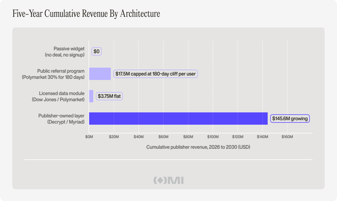Select the 'Public referral program' category label
The image size is (337, 201).
(x=53, y=74)
